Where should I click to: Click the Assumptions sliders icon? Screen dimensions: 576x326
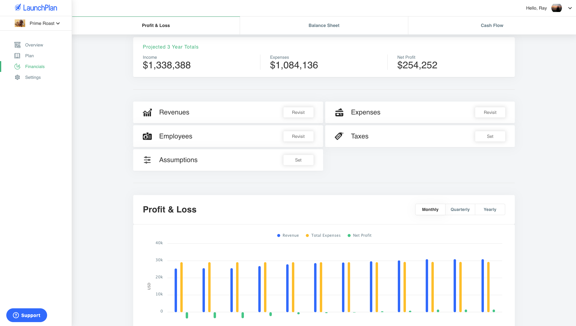click(x=147, y=160)
